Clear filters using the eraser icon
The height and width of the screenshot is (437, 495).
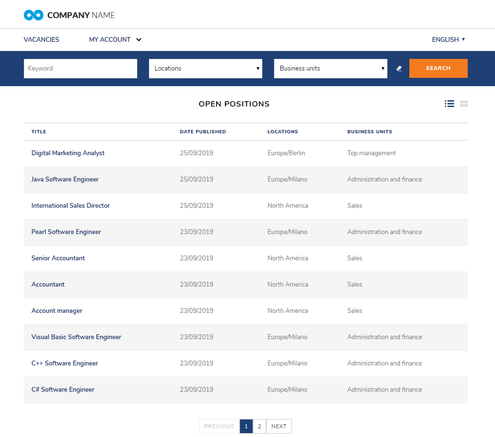click(x=399, y=68)
